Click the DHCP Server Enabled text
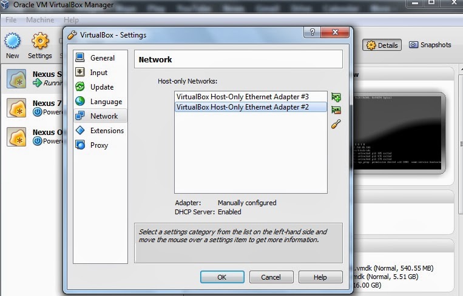463x296 pixels. [x=208, y=212]
